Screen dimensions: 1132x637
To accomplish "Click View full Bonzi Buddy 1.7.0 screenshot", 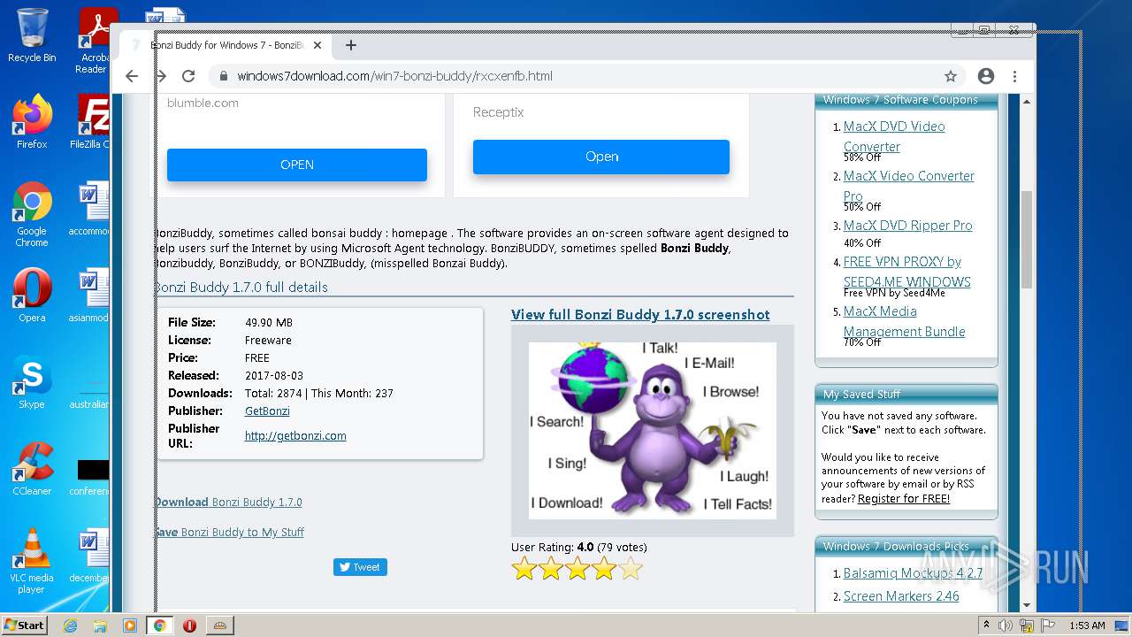I will tap(640, 315).
